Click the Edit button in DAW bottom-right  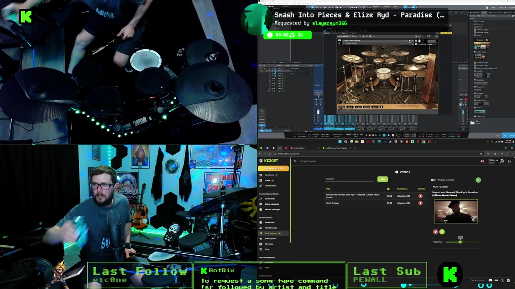[499, 136]
